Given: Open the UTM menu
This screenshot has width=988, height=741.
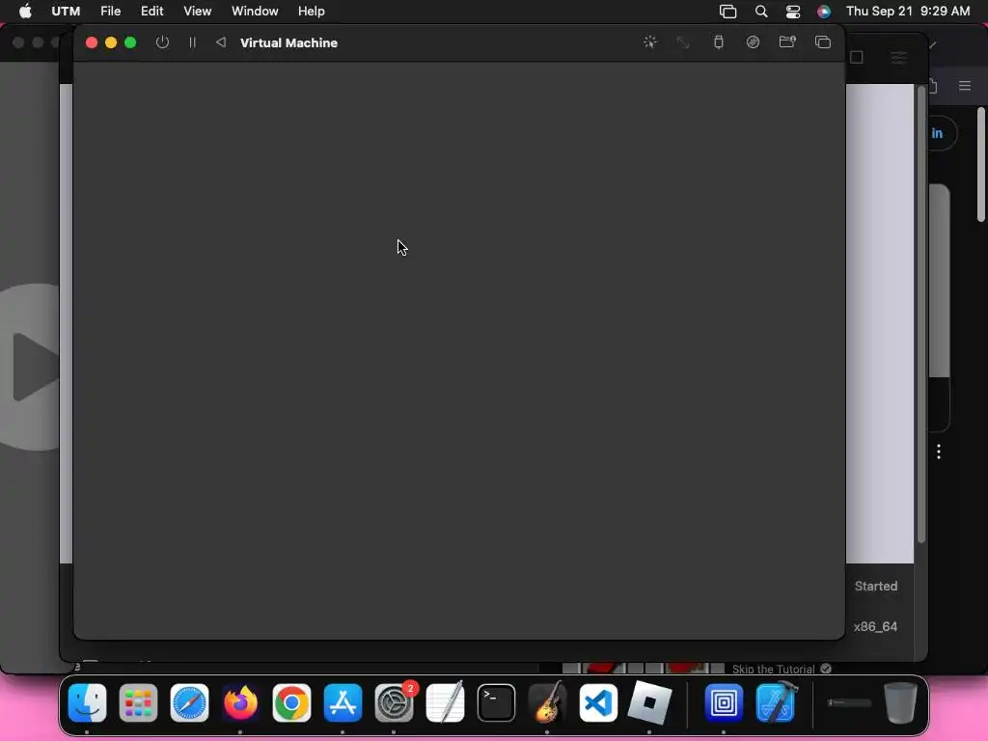Looking at the screenshot, I should (x=66, y=12).
